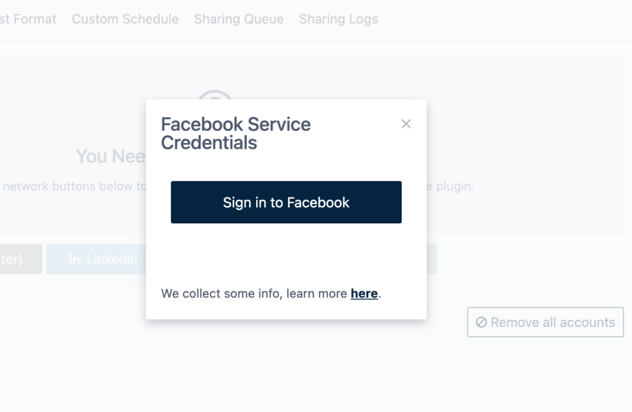The width and height of the screenshot is (632, 412).
Task: Open the "here" privacy info link
Action: (x=364, y=294)
